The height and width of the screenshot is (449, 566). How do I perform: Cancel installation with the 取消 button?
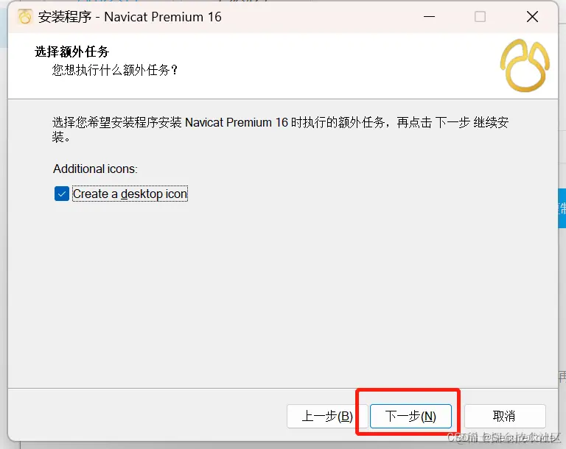coord(505,416)
